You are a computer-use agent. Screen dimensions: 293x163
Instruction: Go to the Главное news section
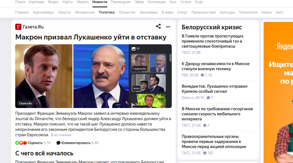[22, 12]
